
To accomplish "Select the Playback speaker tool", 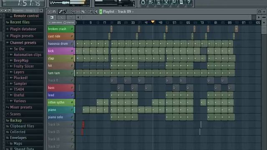I will point(96,12).
